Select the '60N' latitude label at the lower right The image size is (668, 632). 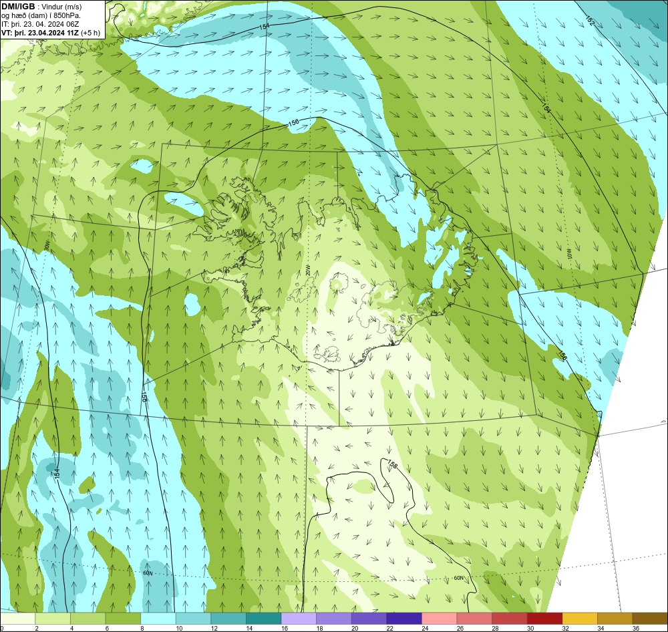458,578
